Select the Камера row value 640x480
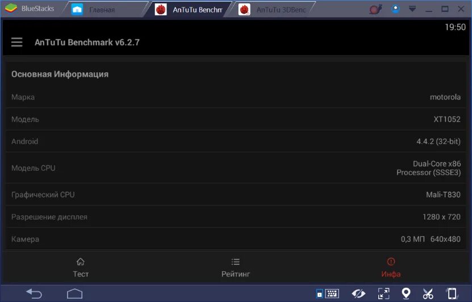 (445, 239)
